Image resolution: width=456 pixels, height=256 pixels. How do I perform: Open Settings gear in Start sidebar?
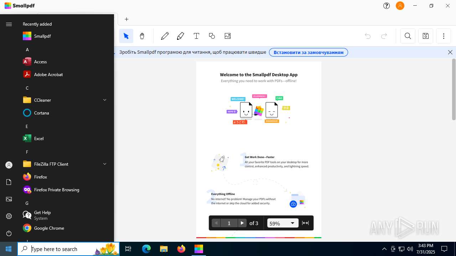tap(9, 216)
